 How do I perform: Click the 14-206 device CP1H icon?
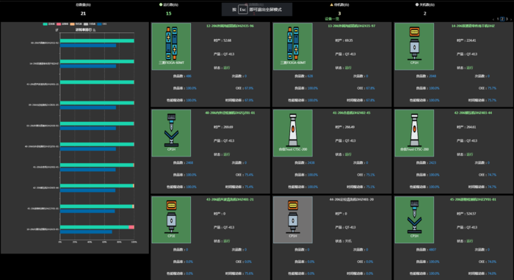[414, 46]
